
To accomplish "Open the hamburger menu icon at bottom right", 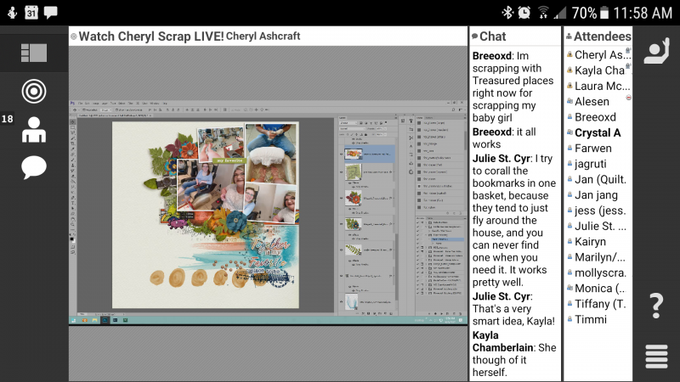I will pos(656,357).
